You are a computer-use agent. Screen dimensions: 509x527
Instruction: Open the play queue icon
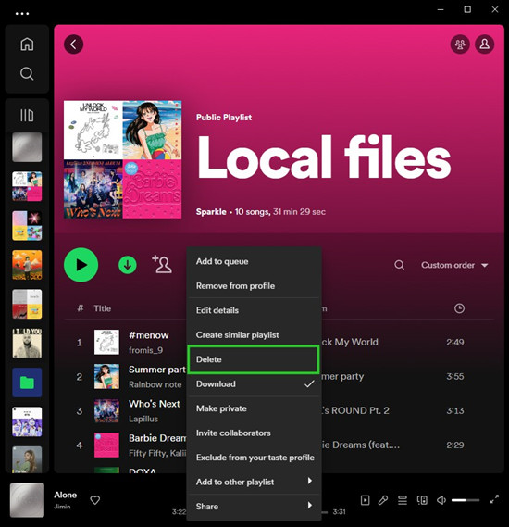pyautogui.click(x=403, y=500)
